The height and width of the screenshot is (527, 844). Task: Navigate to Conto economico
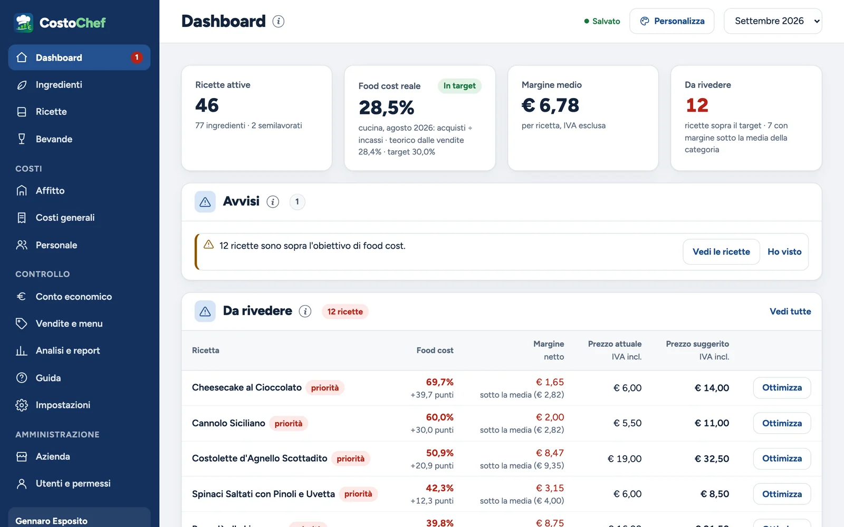point(79,297)
